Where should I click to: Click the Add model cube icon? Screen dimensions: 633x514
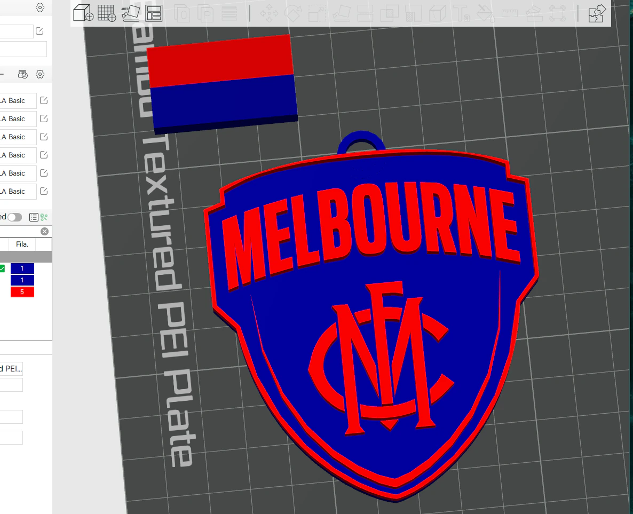83,13
